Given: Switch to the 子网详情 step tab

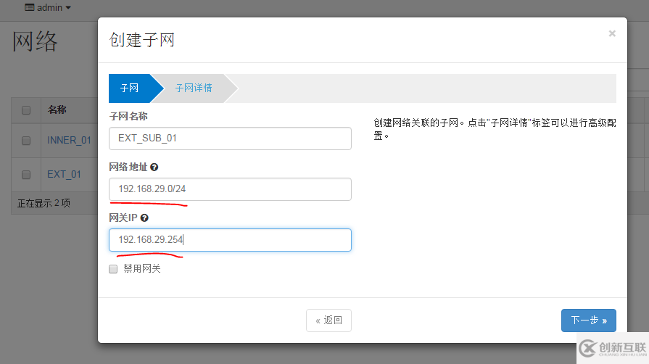Looking at the screenshot, I should (x=194, y=88).
